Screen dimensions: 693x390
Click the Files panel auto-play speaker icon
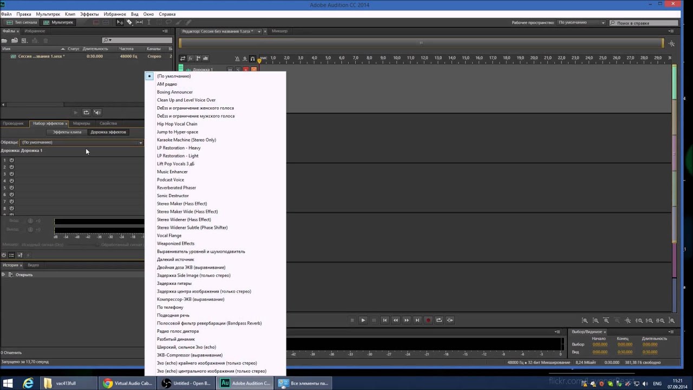(97, 113)
